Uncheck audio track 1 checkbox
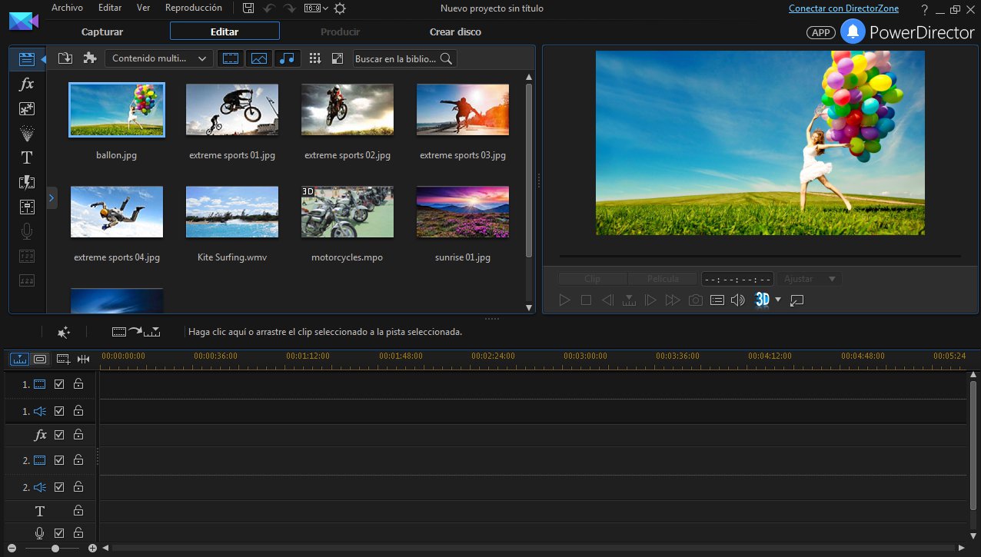Image resolution: width=981 pixels, height=557 pixels. point(59,411)
